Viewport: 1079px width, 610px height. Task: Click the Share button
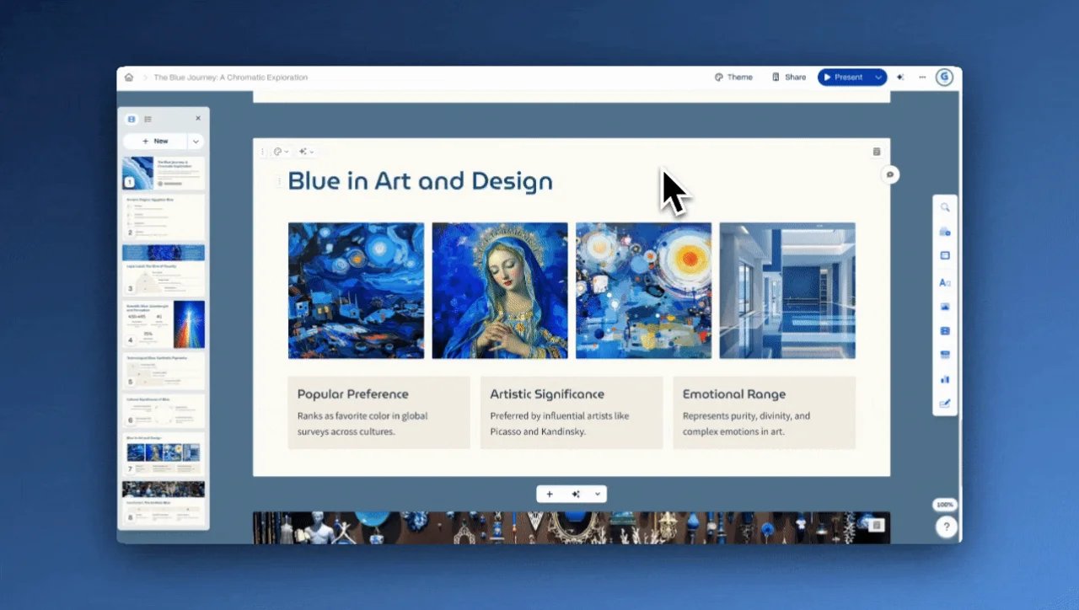point(789,78)
